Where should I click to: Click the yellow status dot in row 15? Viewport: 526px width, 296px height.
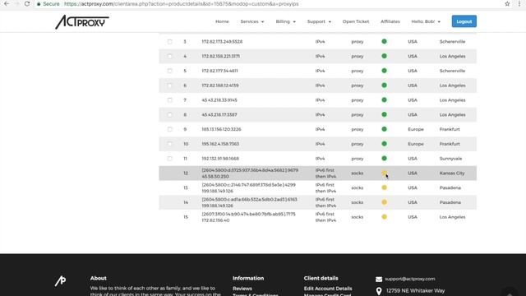(x=384, y=217)
